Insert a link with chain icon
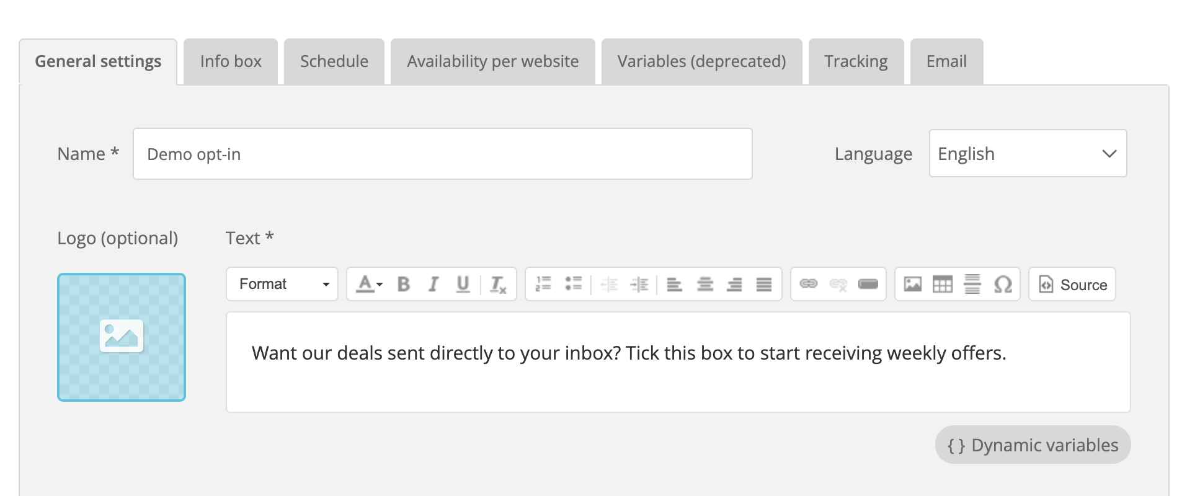Image resolution: width=1187 pixels, height=496 pixels. pos(809,284)
